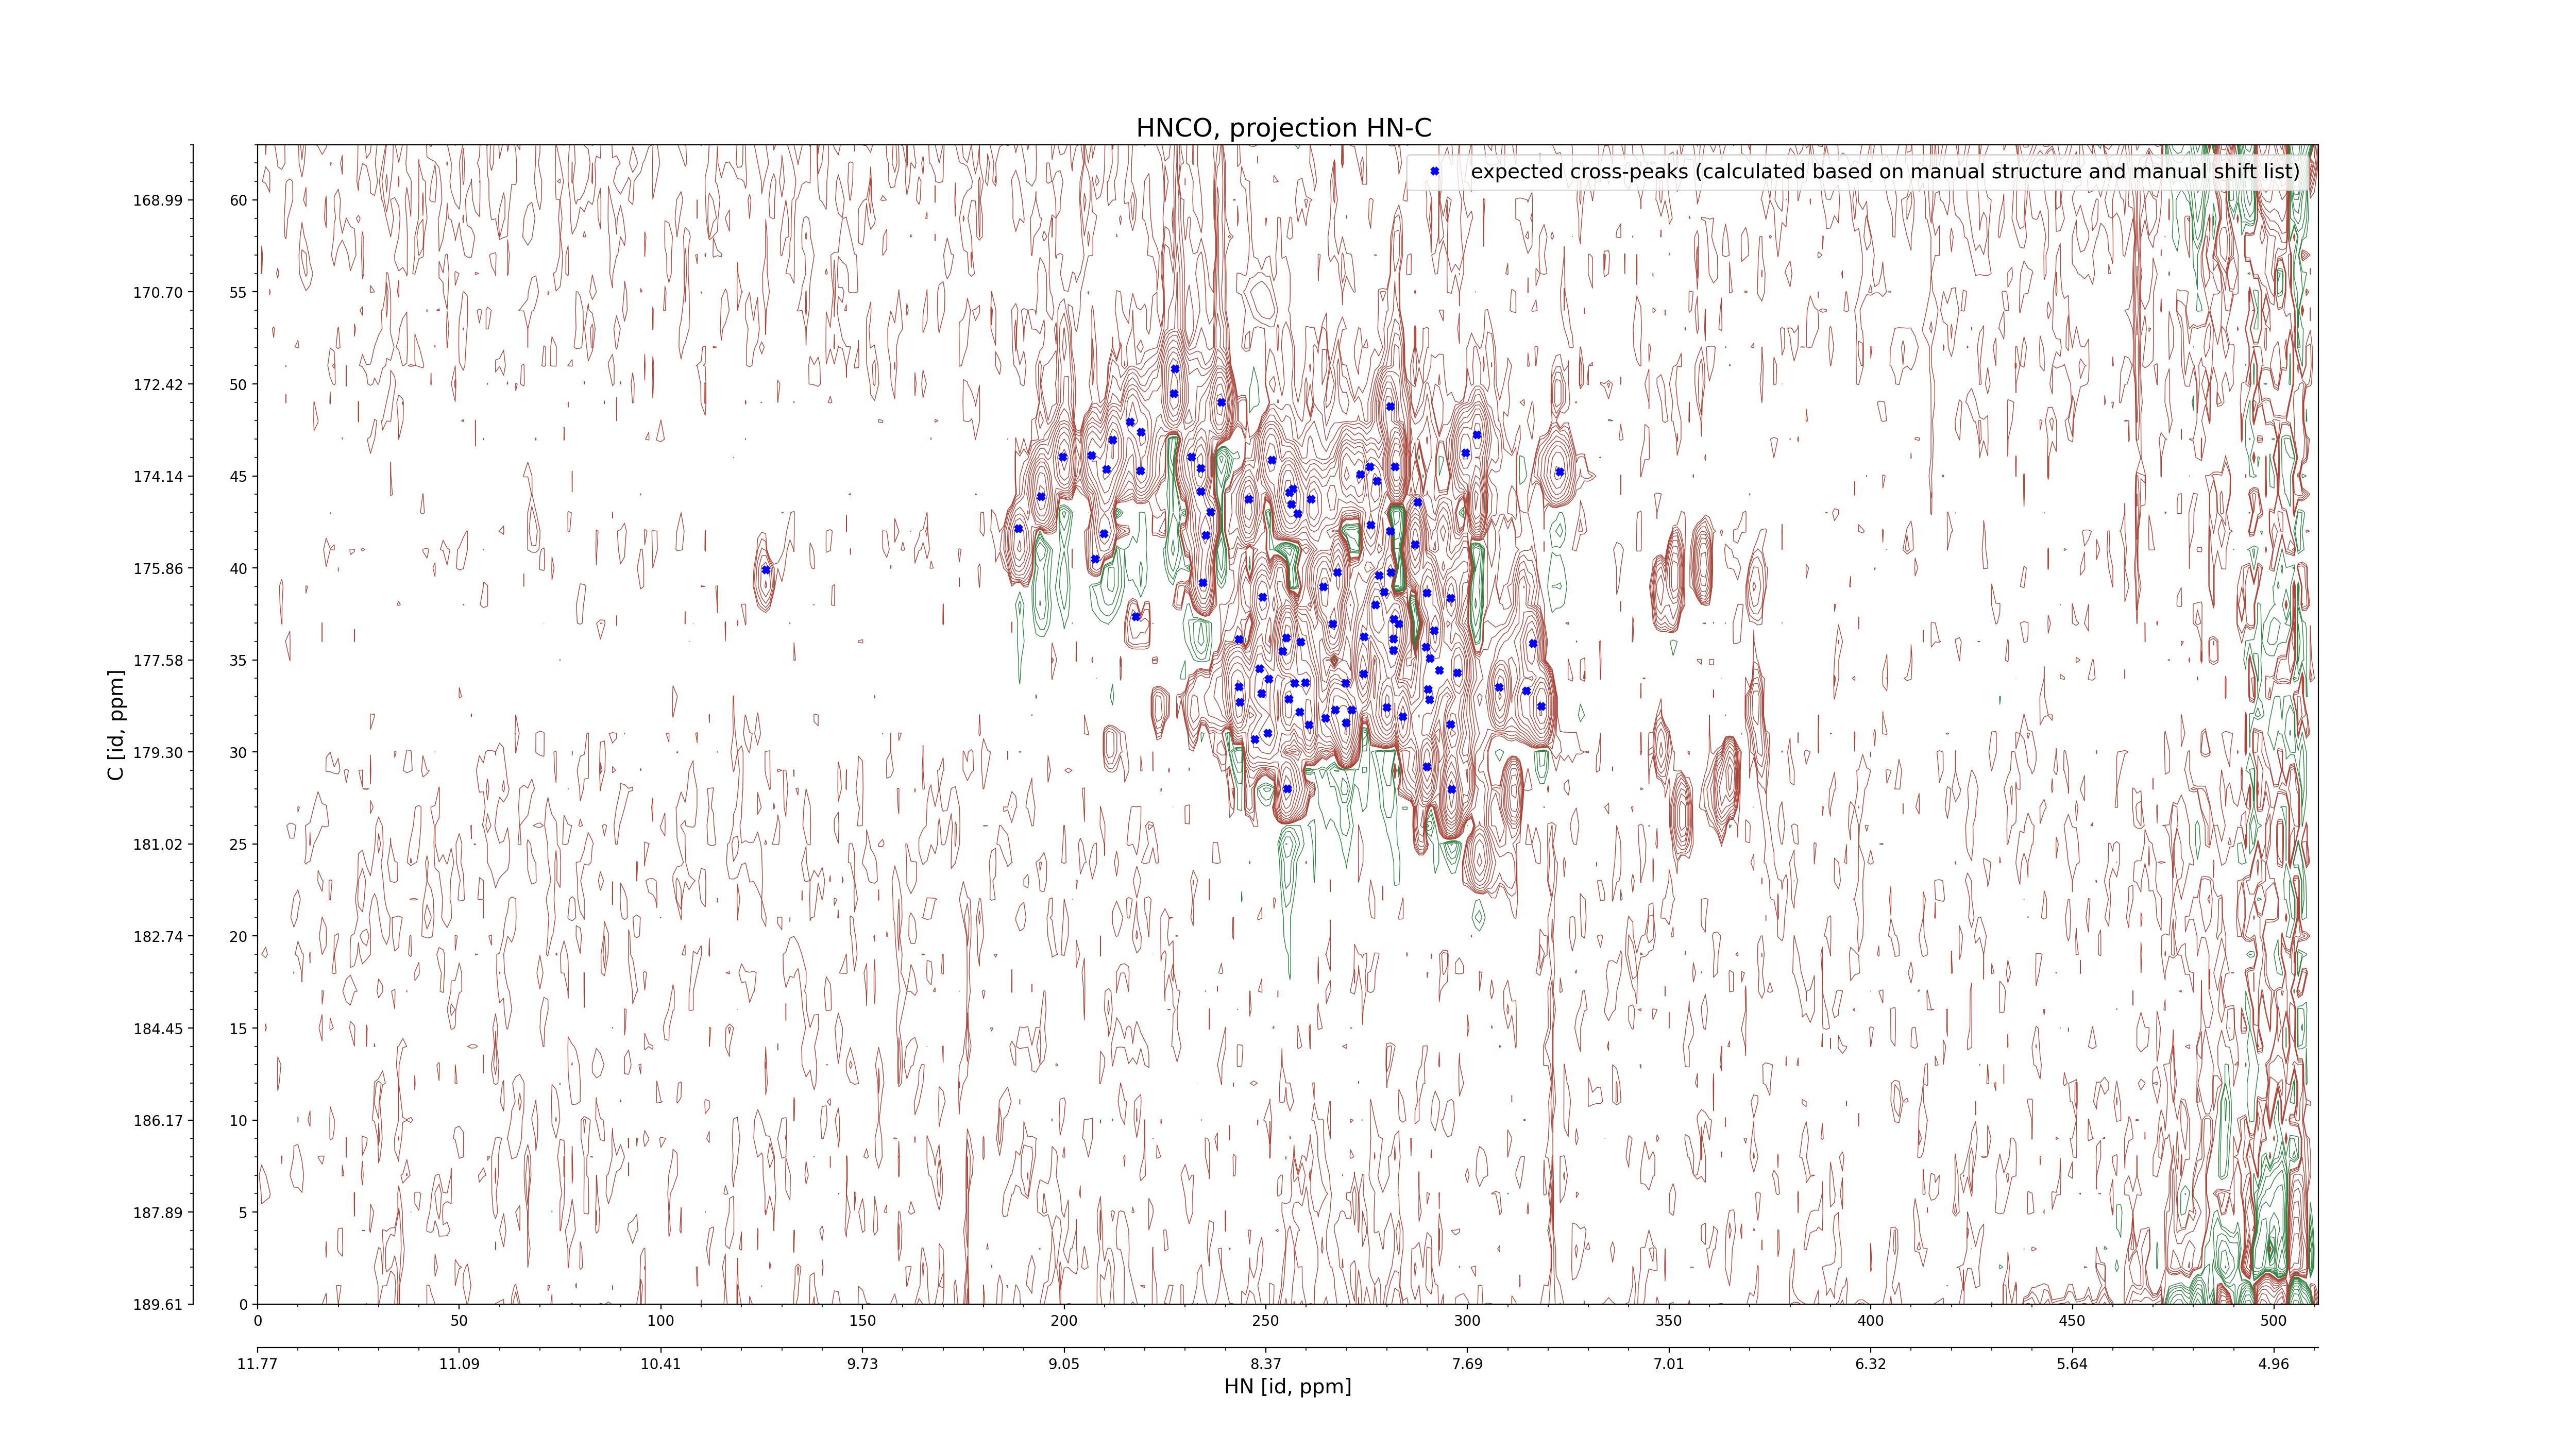Screen dimensions: 2576x1449
Task: Click the x-axis ppm value 9.05
Action: click(1064, 1364)
